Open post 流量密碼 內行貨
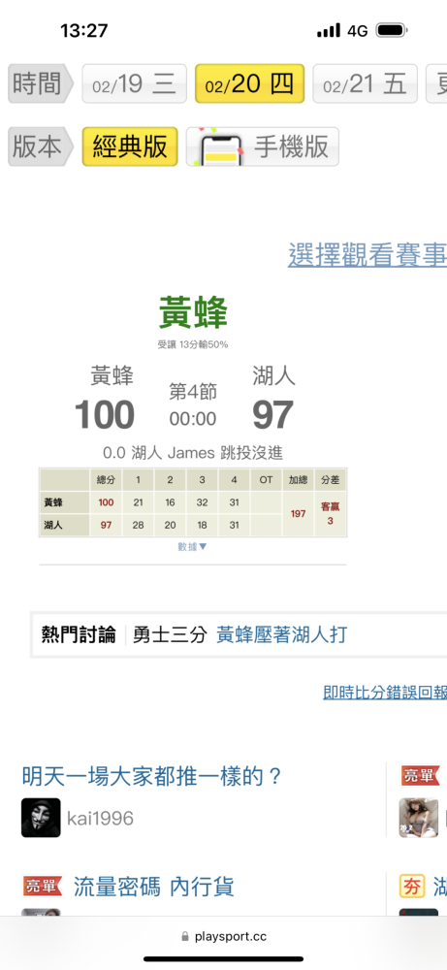 [x=154, y=888]
